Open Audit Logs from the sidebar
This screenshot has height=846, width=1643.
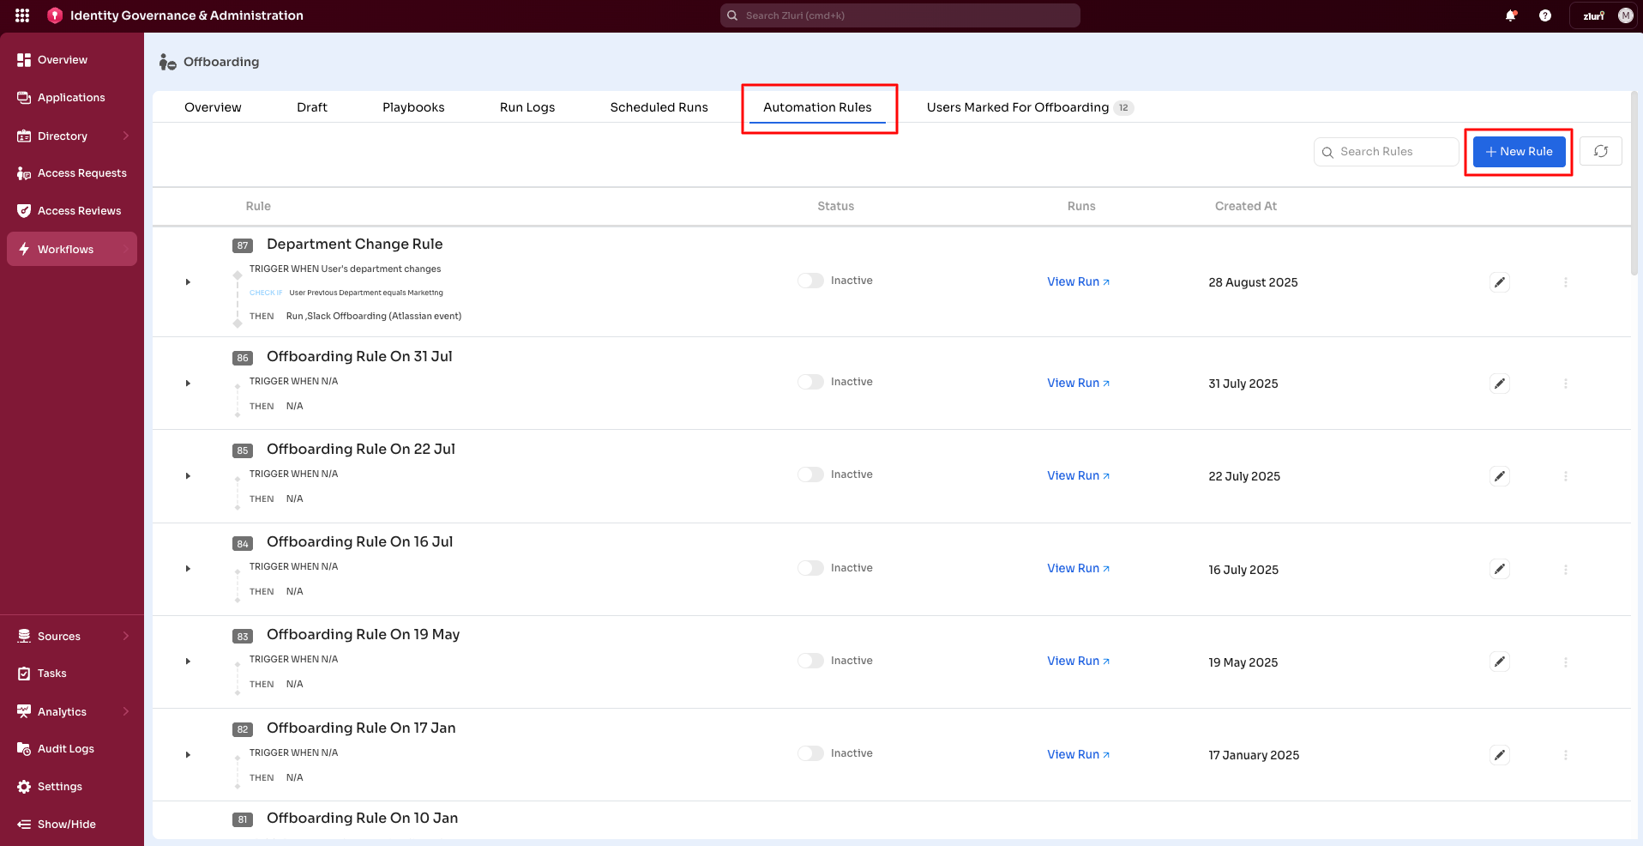(x=63, y=748)
